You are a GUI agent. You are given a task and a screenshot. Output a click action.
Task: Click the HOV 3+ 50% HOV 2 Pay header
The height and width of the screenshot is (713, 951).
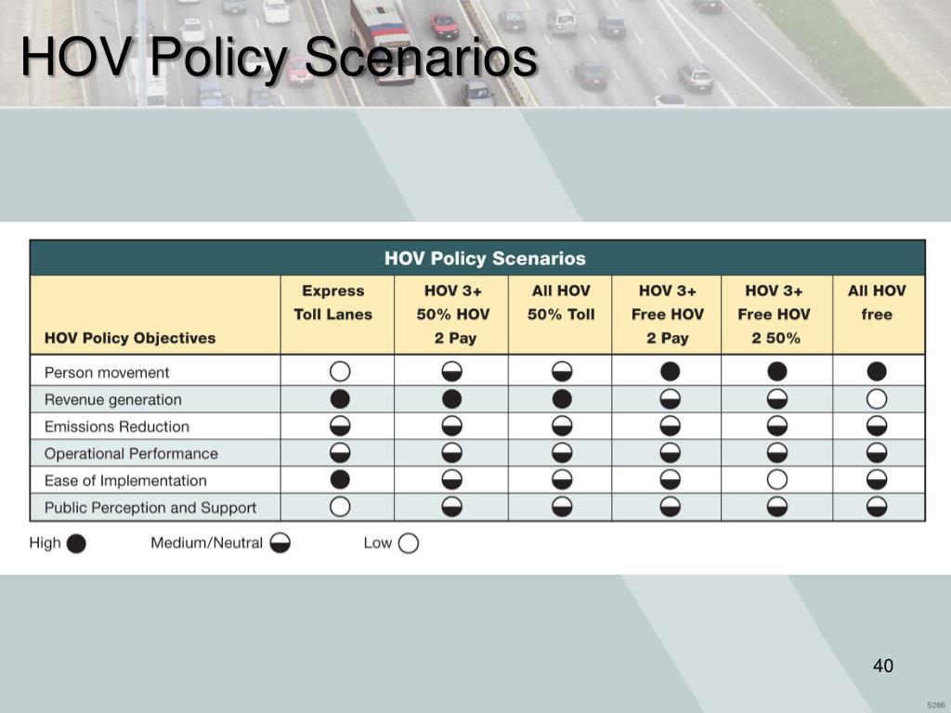(452, 314)
